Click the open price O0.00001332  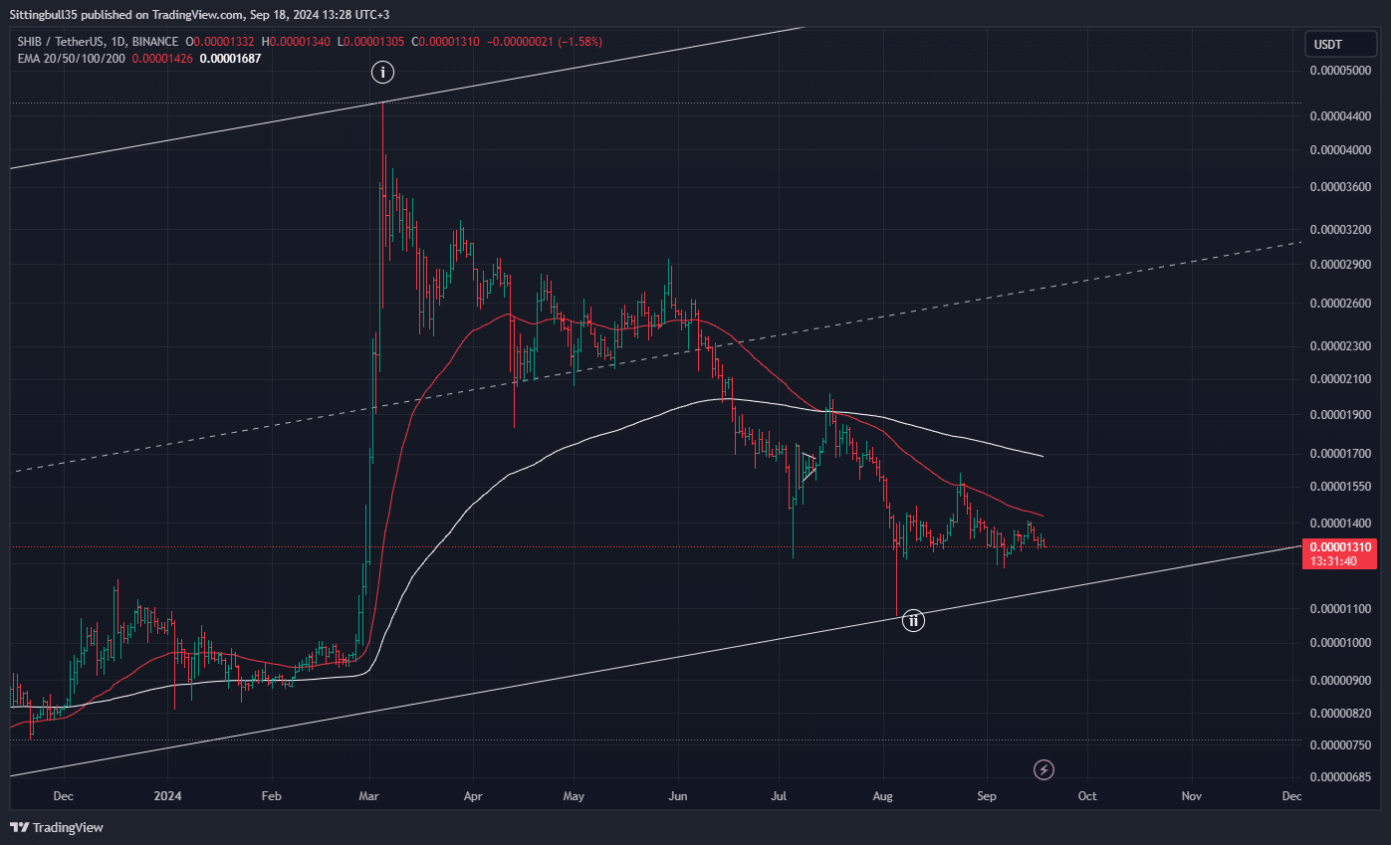[x=220, y=42]
